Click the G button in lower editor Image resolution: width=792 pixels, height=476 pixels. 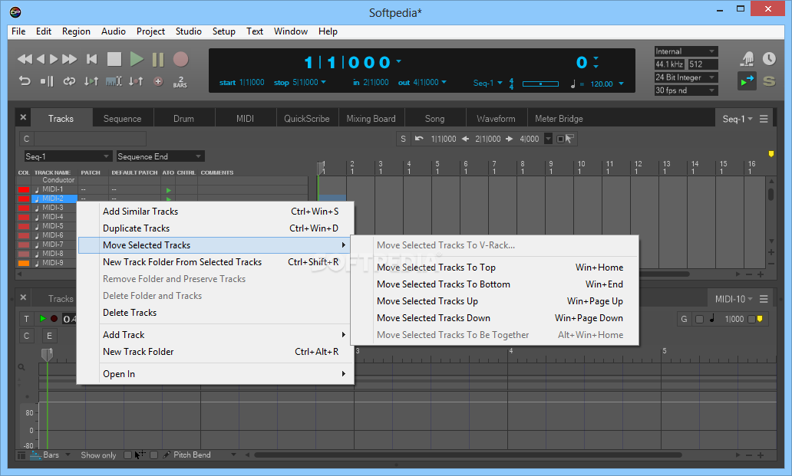(684, 319)
